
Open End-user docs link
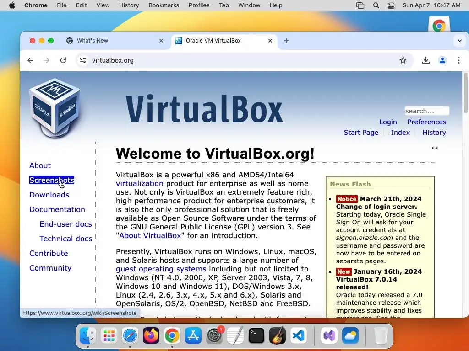66,224
